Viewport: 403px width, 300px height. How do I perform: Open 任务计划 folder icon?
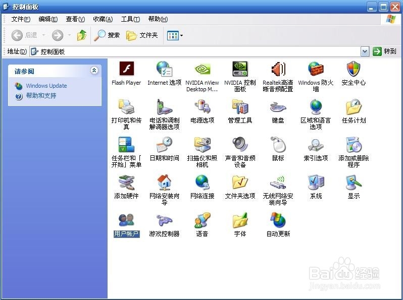(x=354, y=106)
